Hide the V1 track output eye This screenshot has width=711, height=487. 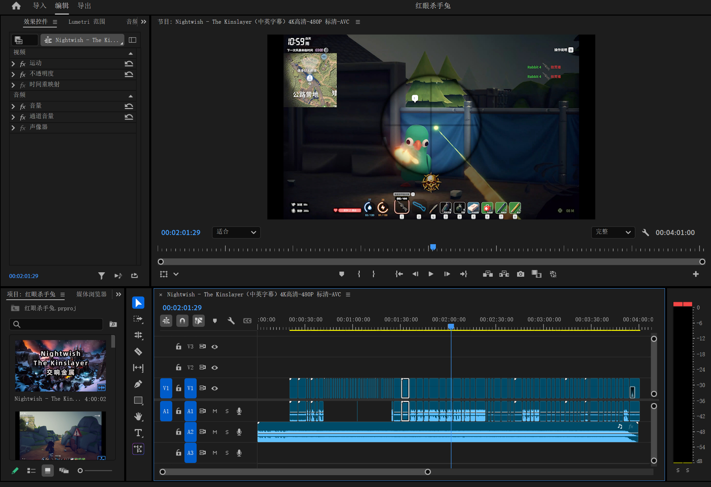(x=215, y=388)
